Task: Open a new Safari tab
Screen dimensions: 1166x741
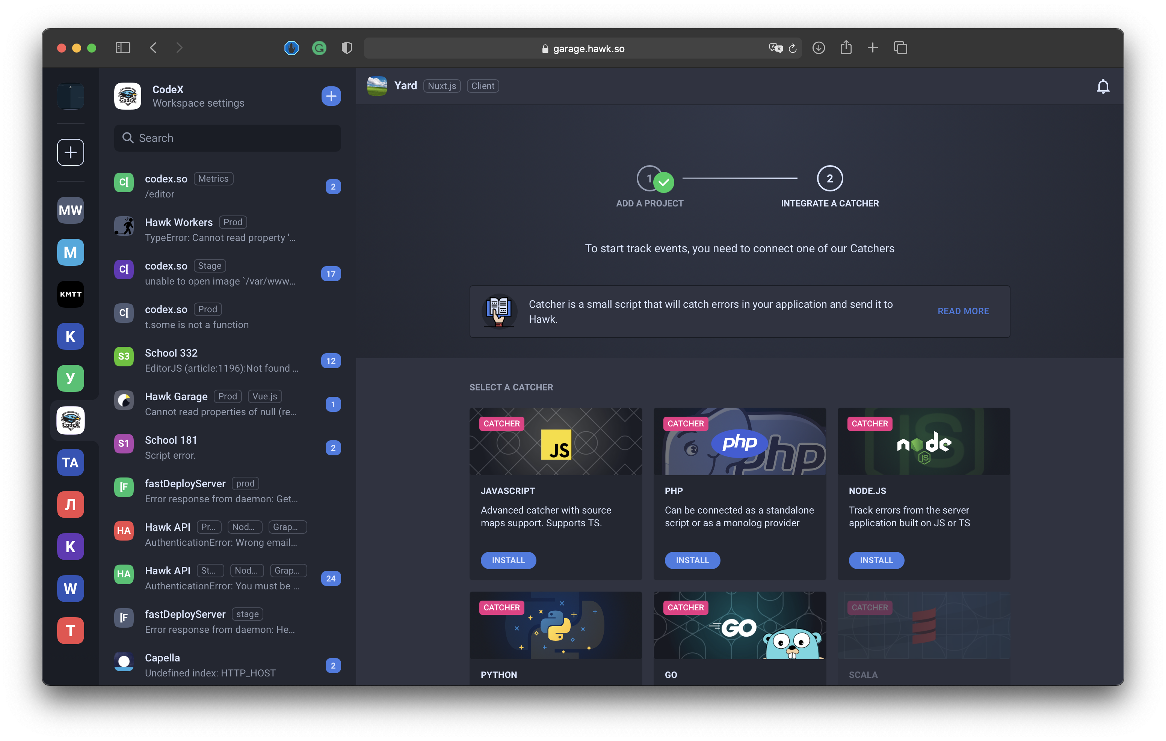Action: (x=873, y=48)
